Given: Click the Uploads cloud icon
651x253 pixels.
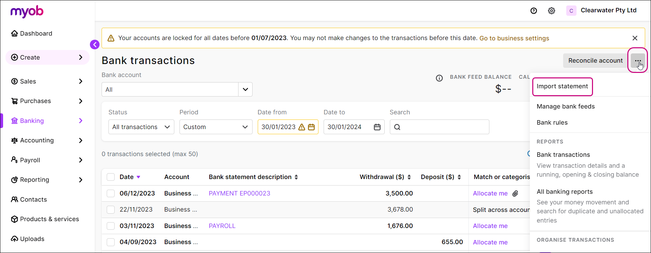Looking at the screenshot, I should pos(14,239).
